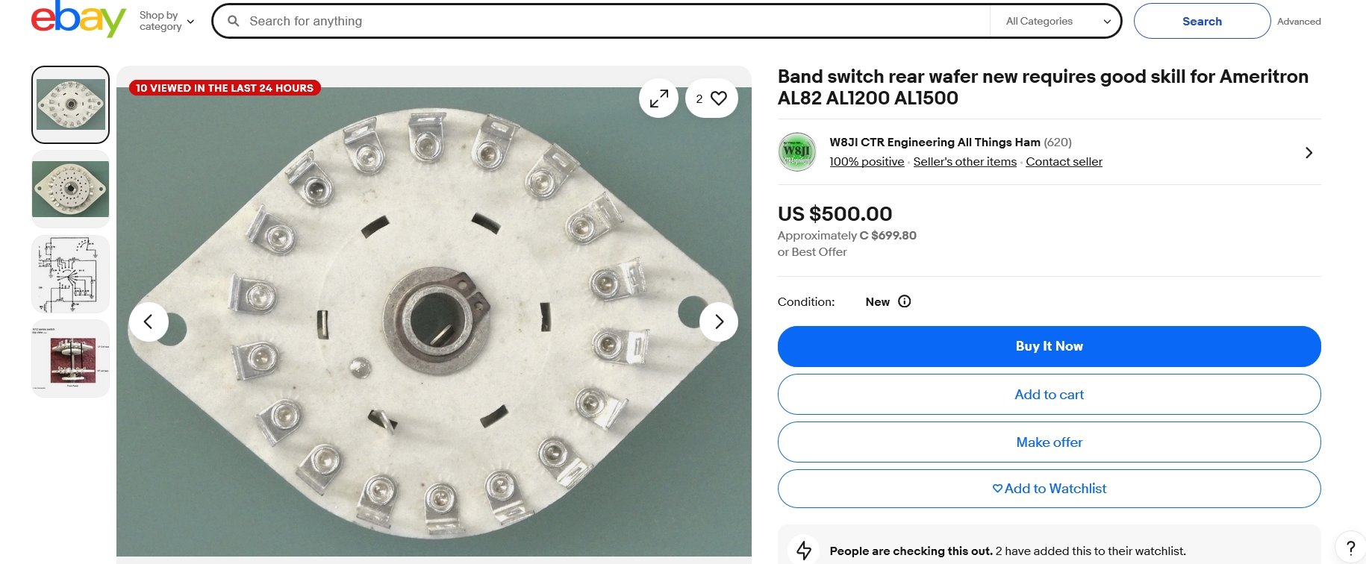Open help question mark button
The image size is (1366, 564).
pos(1350,548)
